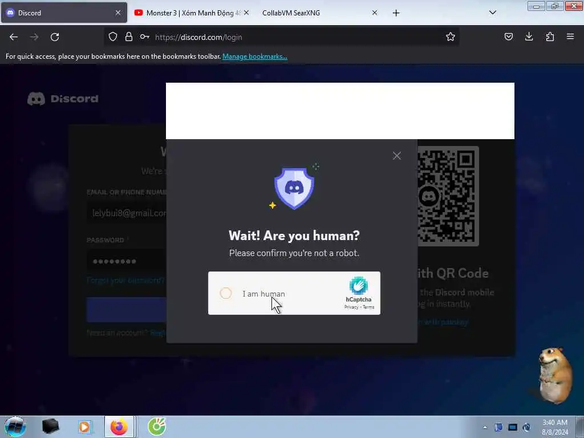The height and width of the screenshot is (438, 584).
Task: Check the "I am human" hCaptcha checkbox
Action: (x=226, y=294)
